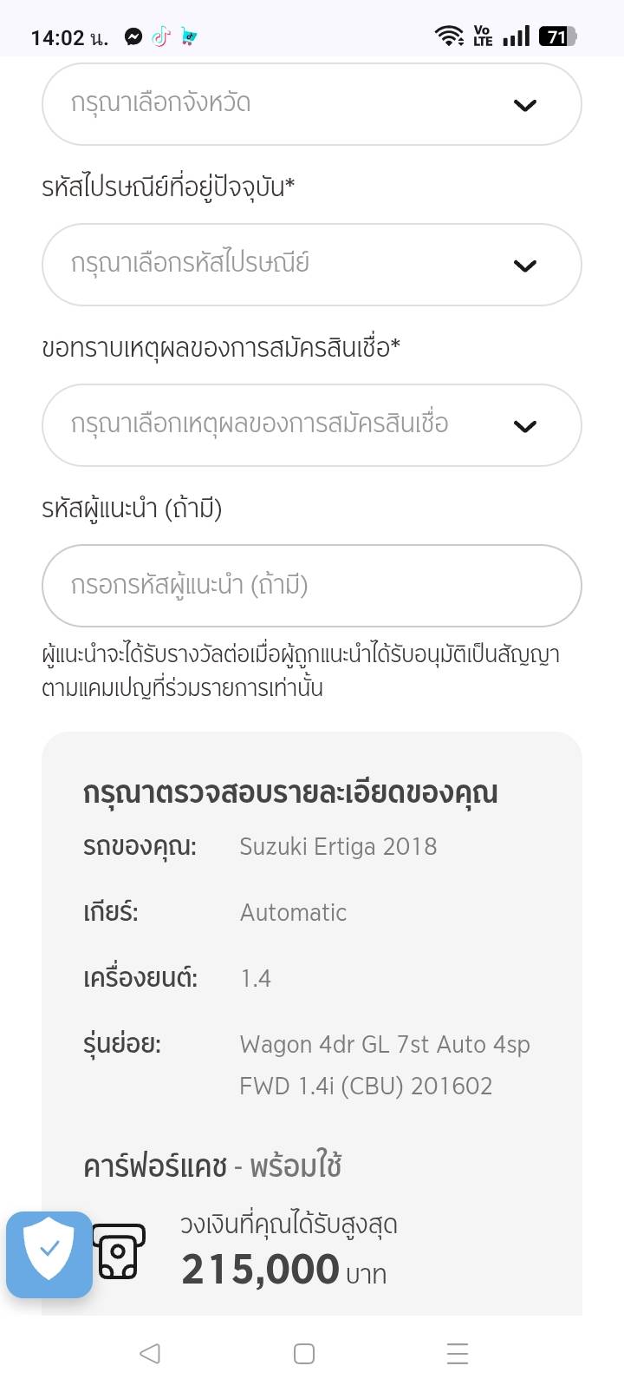Tap the blue shield floating icon
Viewport: 624px width, 1392px height.
[49, 1254]
